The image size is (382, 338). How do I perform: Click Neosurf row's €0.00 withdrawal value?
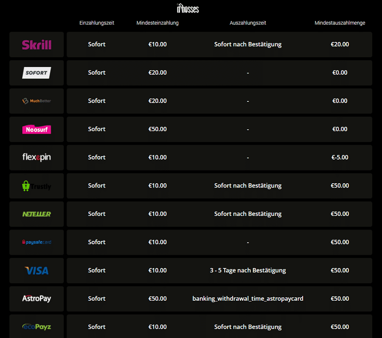(340, 129)
